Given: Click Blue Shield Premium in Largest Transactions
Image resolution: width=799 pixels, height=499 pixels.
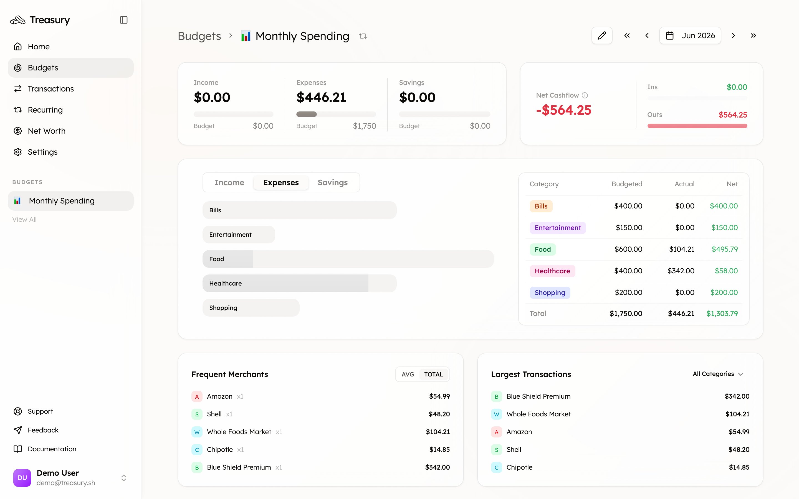Looking at the screenshot, I should [538, 396].
